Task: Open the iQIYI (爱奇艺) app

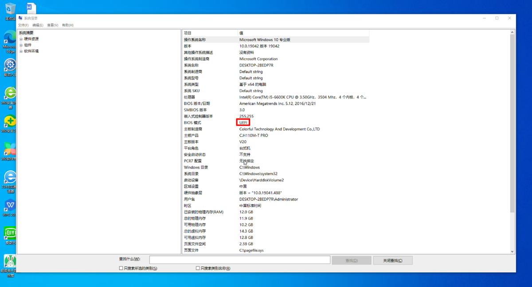Action: [9, 232]
